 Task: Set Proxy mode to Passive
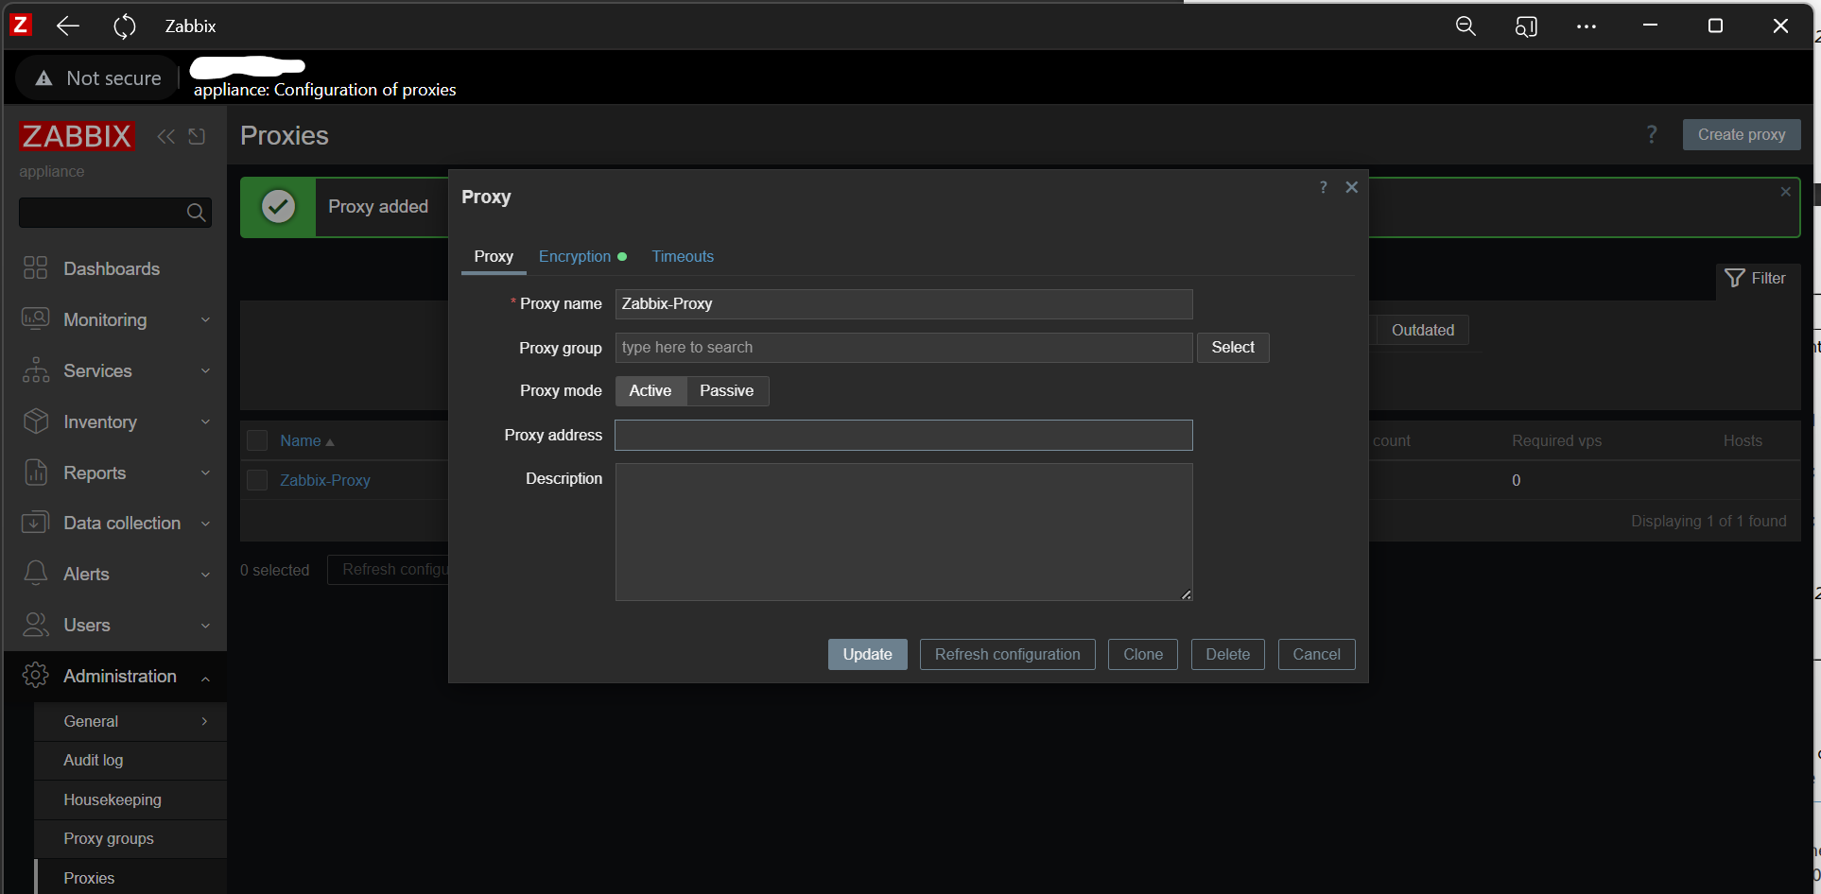point(727,391)
